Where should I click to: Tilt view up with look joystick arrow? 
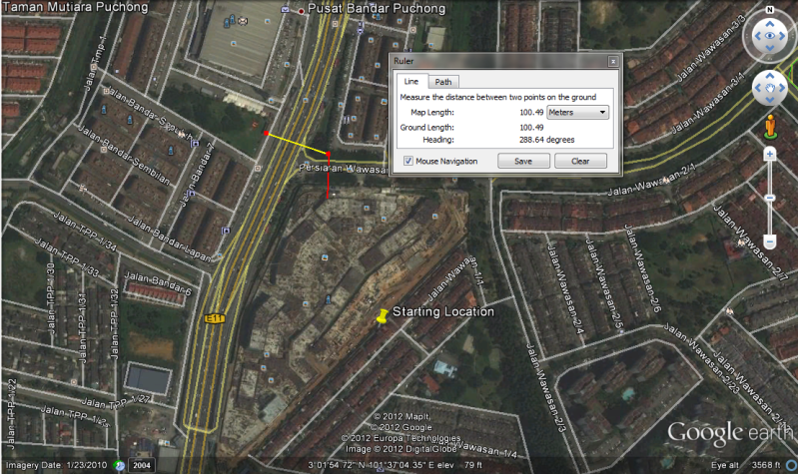click(x=769, y=24)
